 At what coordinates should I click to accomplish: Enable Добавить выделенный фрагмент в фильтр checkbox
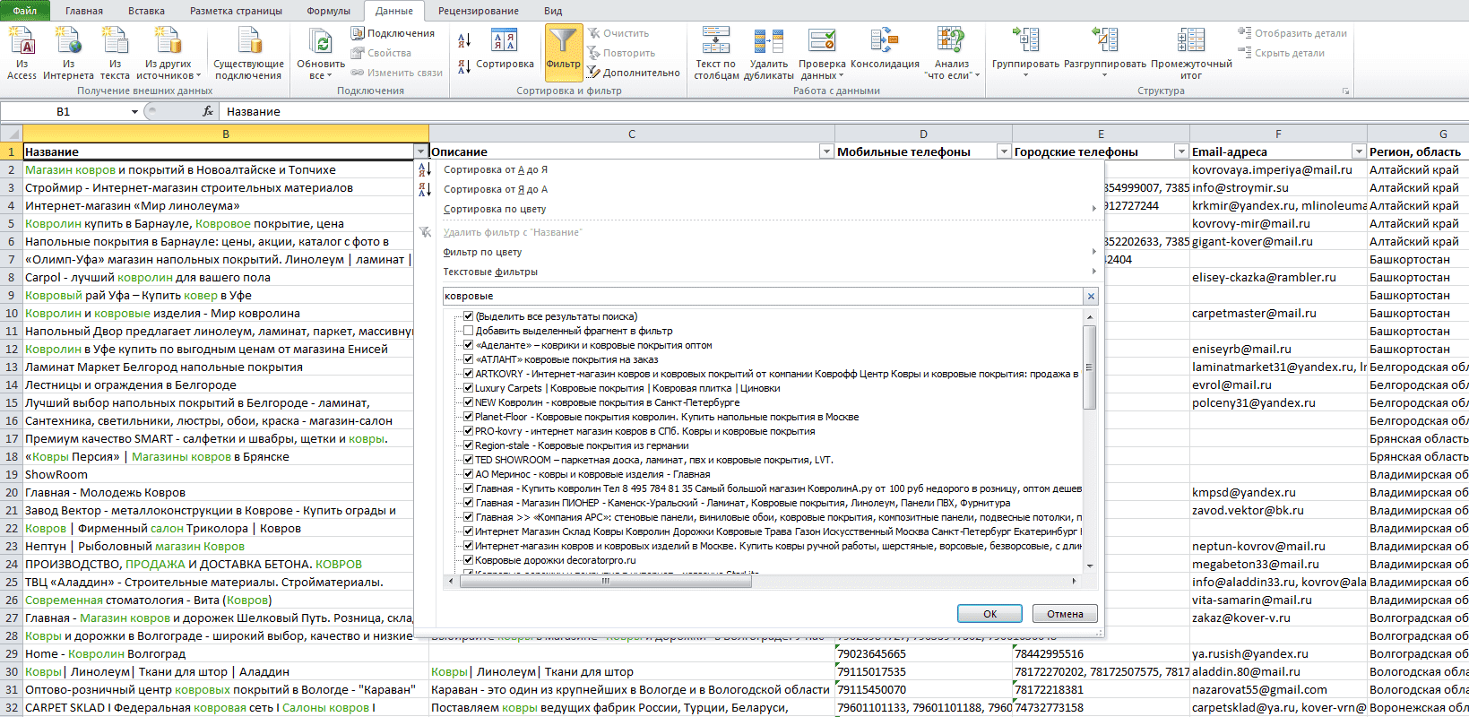click(x=468, y=331)
